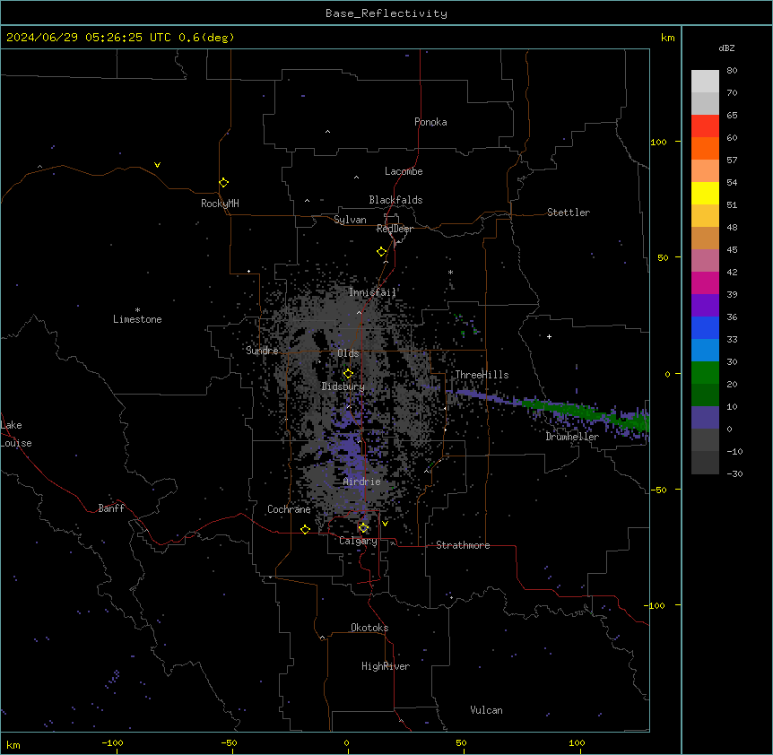Pick the white 70-80 dBZ legend swatch

(705, 82)
